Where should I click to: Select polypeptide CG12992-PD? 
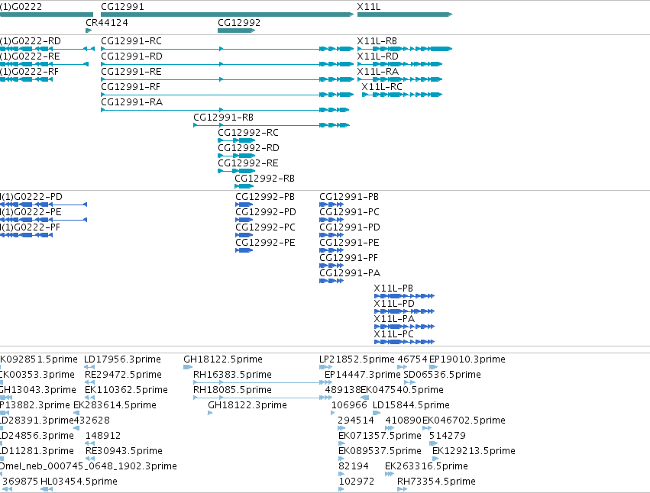(266, 212)
